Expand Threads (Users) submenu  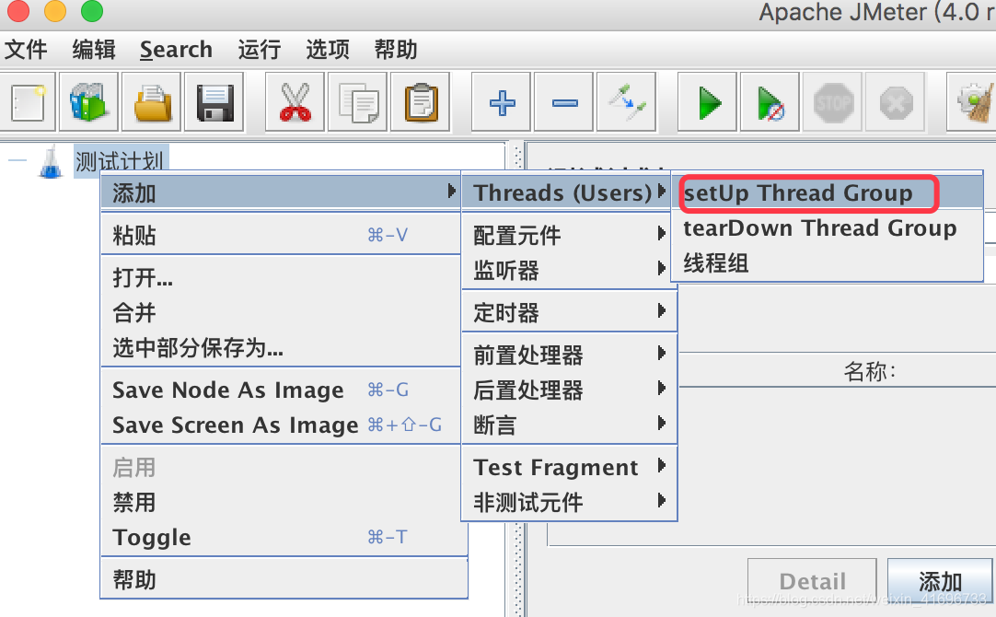(x=567, y=192)
